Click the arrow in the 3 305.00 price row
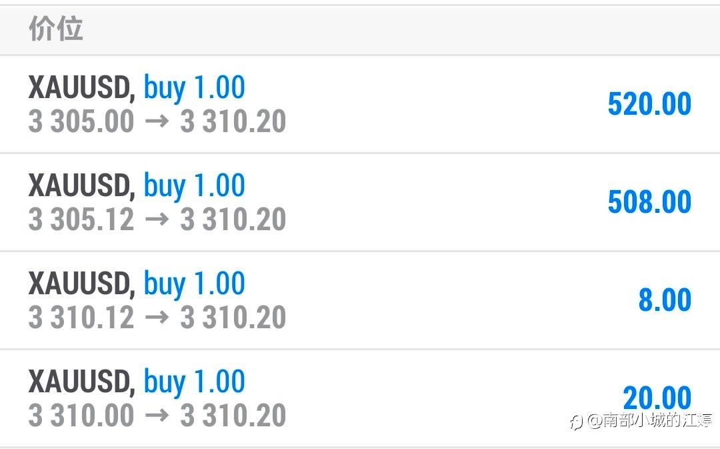 click(157, 122)
